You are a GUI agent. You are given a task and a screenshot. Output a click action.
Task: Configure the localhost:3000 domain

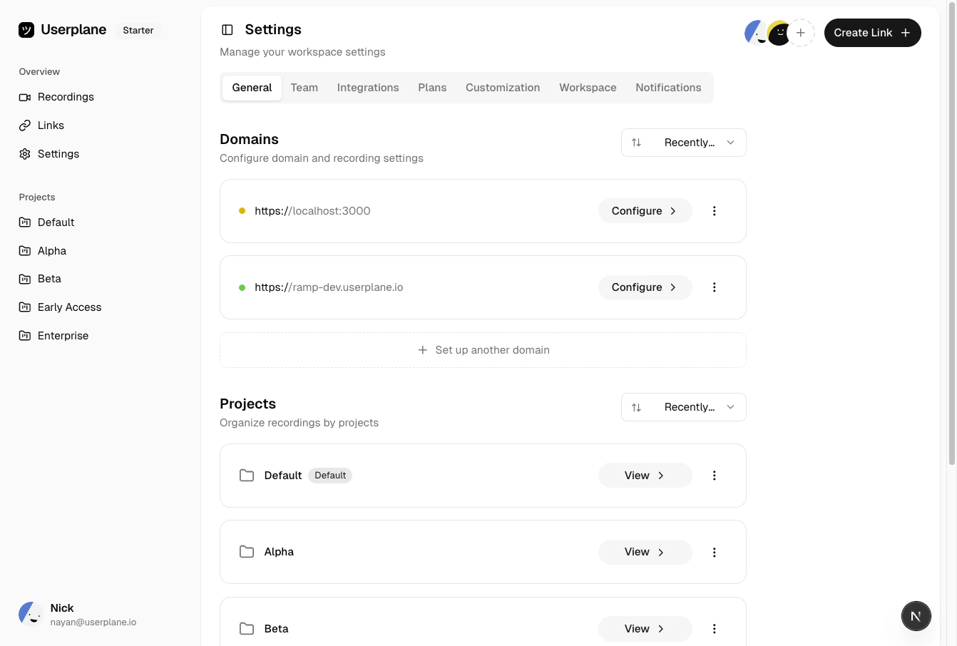(x=644, y=211)
